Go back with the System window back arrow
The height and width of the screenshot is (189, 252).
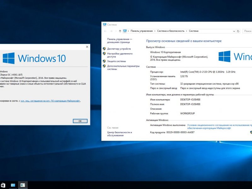[x=105, y=31]
